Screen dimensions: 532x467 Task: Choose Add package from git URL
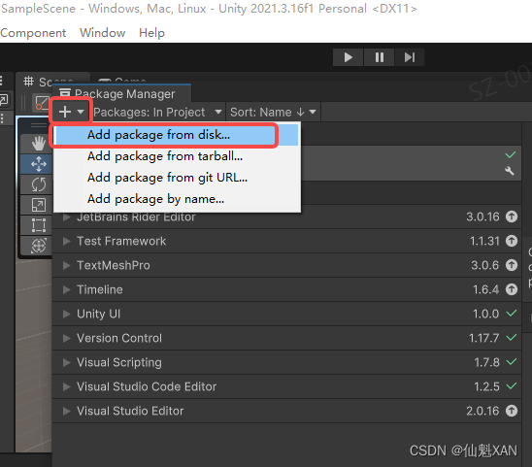click(176, 178)
